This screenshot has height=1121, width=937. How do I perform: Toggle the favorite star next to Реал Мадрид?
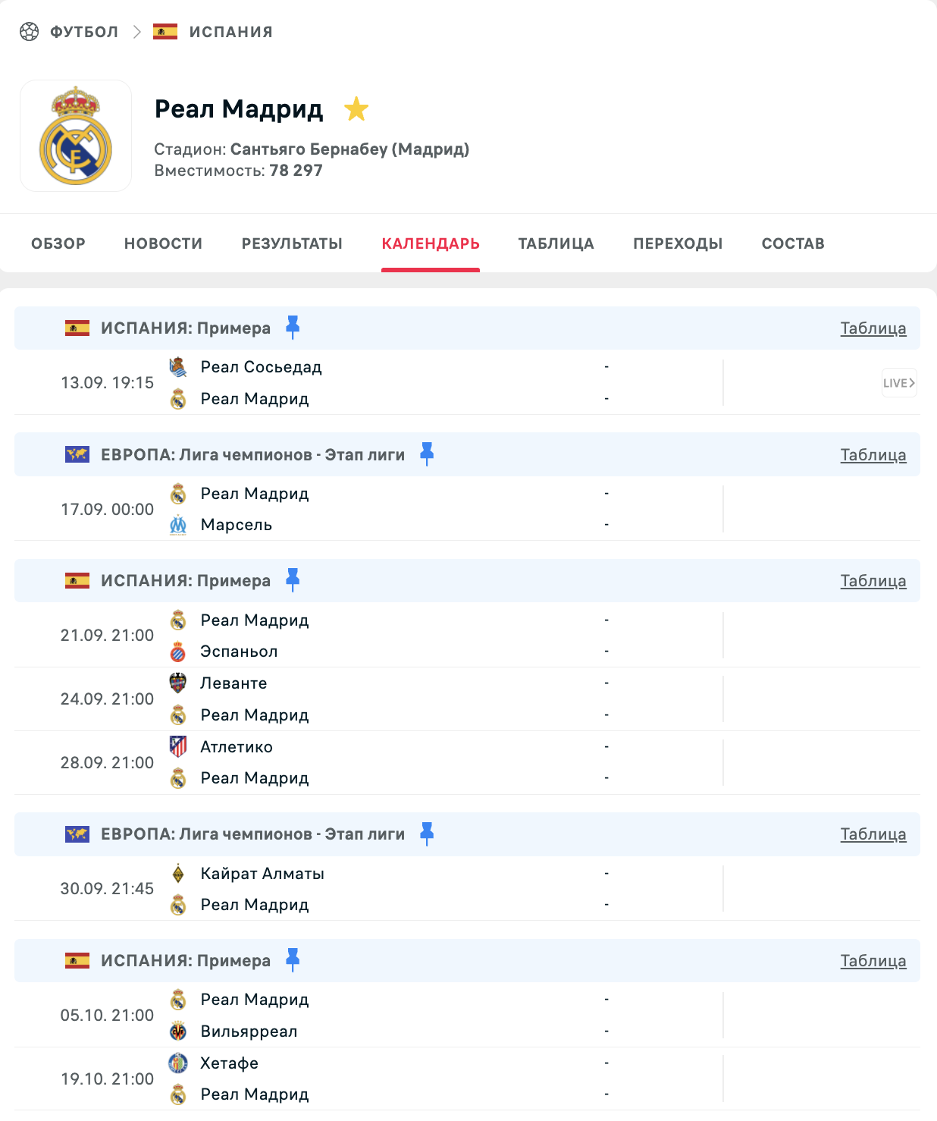pos(356,109)
